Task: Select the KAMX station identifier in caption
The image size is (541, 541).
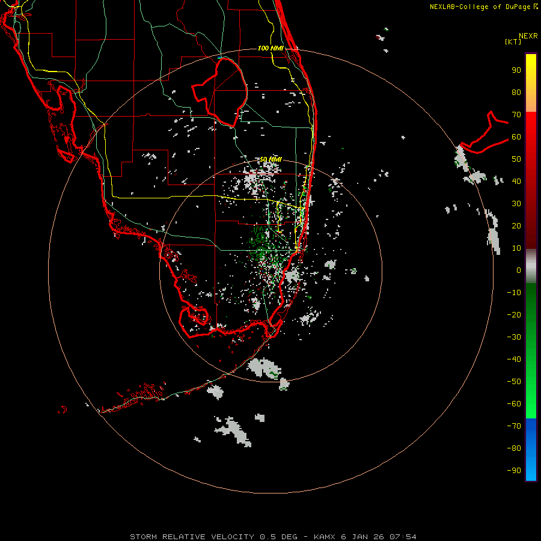Action: [x=326, y=537]
